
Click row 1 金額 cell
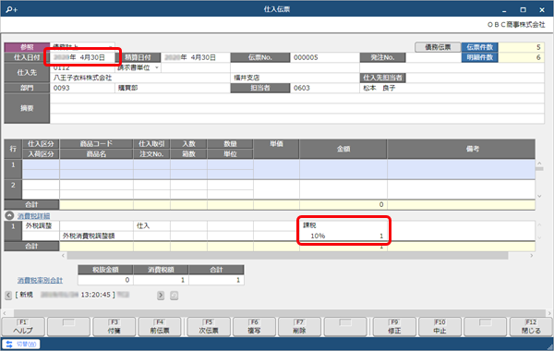343,169
